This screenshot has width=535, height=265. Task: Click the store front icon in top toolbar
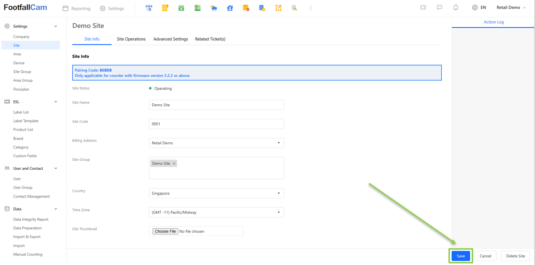149,8
